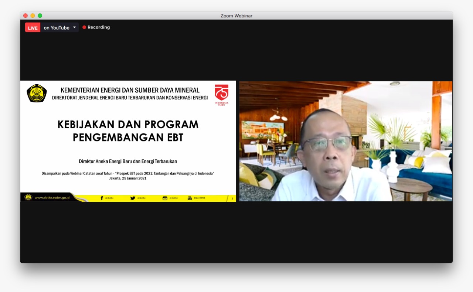Click the slide page number 1
This screenshot has height=292, width=473.
tap(232, 198)
